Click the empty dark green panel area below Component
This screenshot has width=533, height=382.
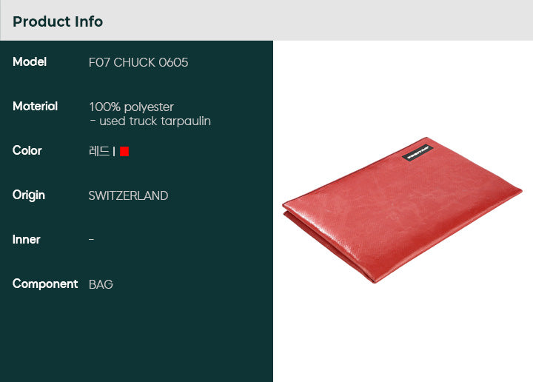[x=136, y=336]
